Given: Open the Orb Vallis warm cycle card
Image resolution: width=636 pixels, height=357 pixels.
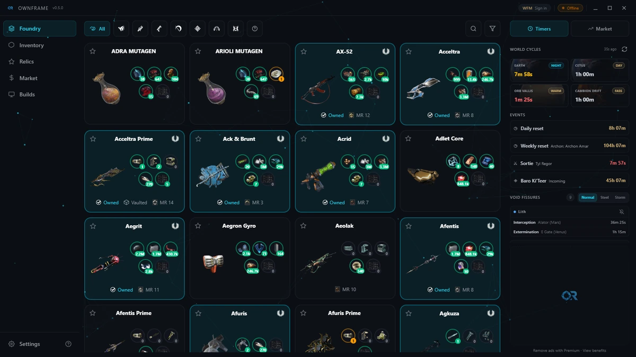Looking at the screenshot, I should tap(539, 96).
